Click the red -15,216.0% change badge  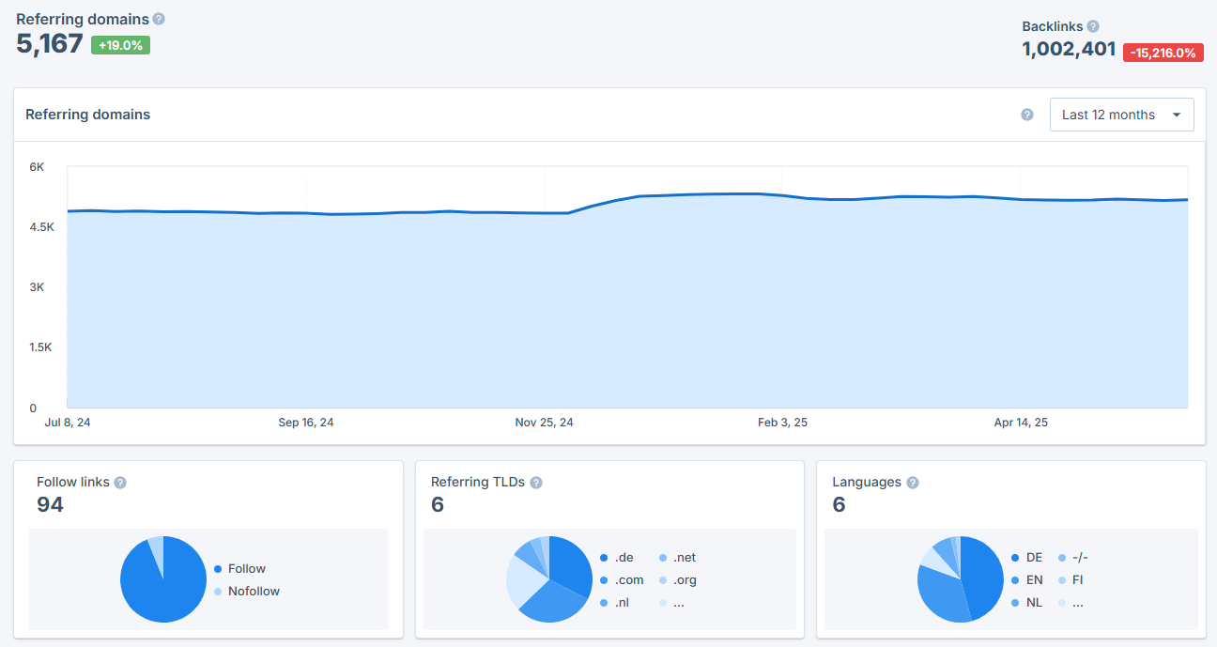coord(1163,53)
